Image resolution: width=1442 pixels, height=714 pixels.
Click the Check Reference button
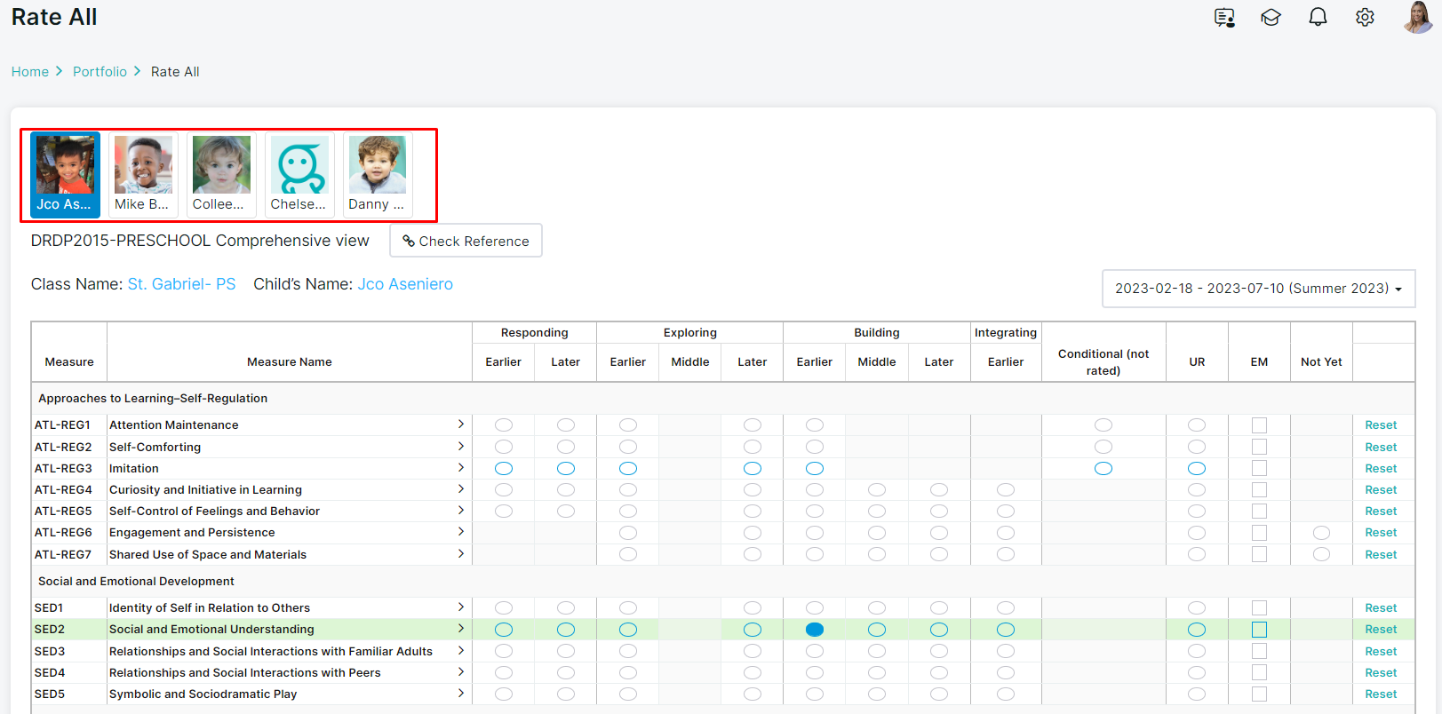point(466,241)
